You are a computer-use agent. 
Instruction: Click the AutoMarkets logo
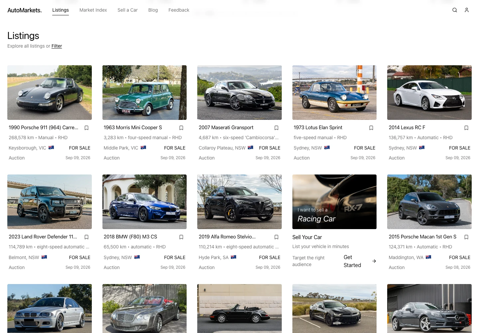pos(25,10)
